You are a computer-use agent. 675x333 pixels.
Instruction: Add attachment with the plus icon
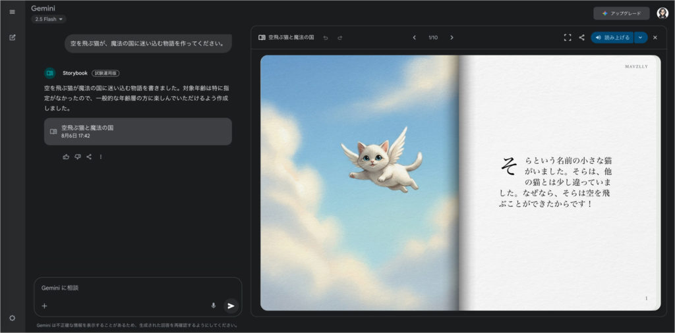click(45, 305)
